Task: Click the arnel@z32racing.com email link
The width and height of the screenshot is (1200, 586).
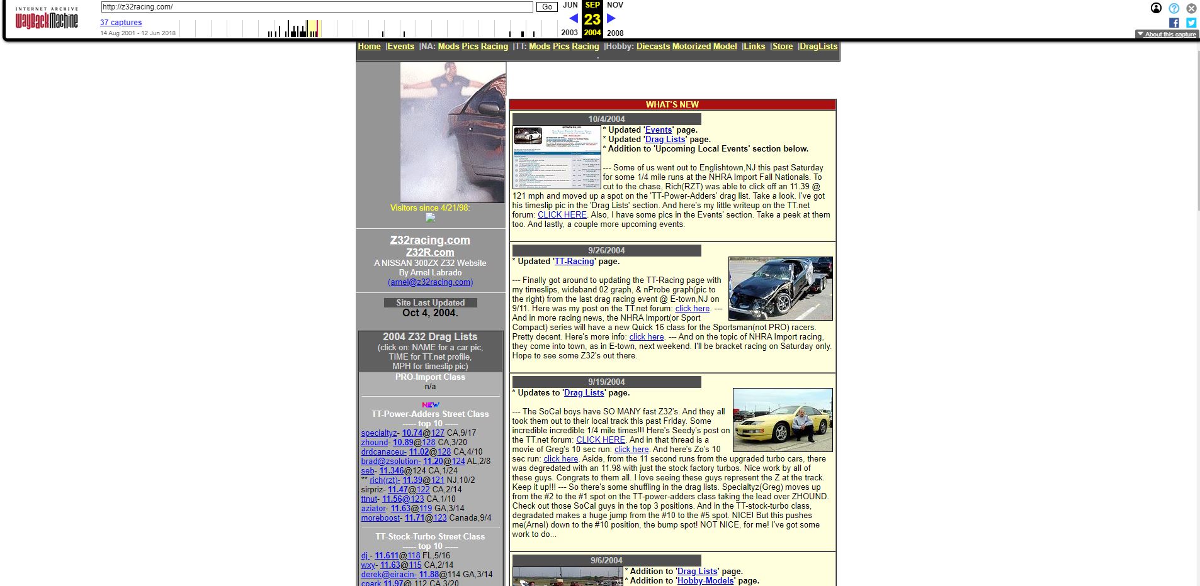Action: [x=430, y=282]
